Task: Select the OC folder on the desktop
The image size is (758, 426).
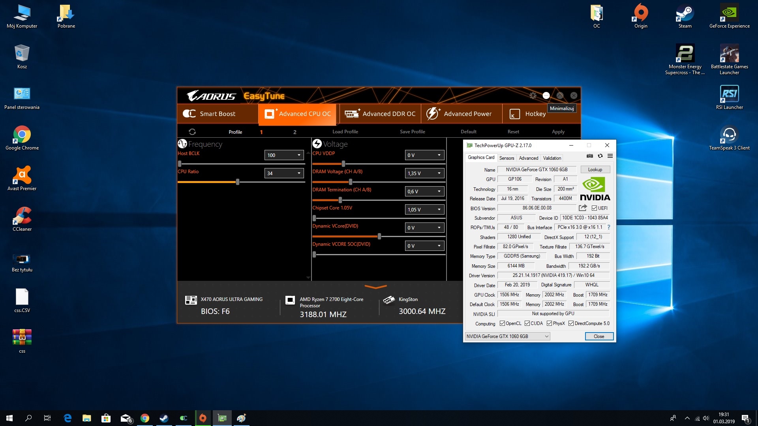Action: coord(597,17)
